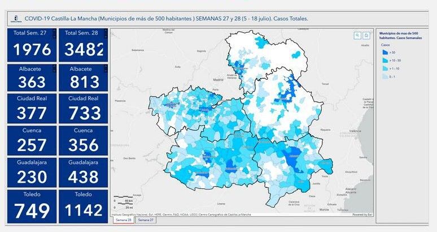Click the Cuenca week 28 card showing 356
Viewport: 437px width, 232px height.
tap(84, 141)
